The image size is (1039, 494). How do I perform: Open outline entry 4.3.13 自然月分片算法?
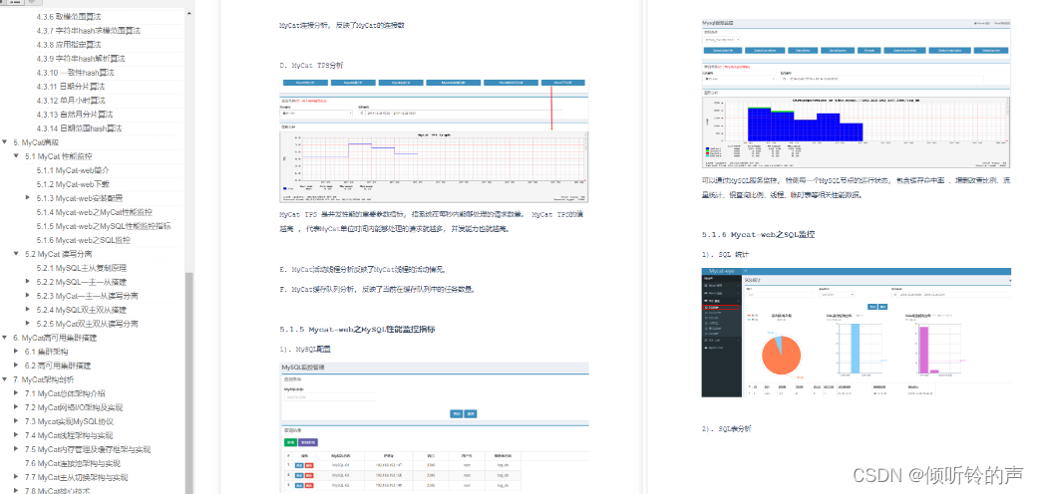[x=75, y=114]
